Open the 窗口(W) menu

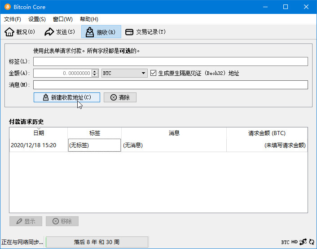63,19
